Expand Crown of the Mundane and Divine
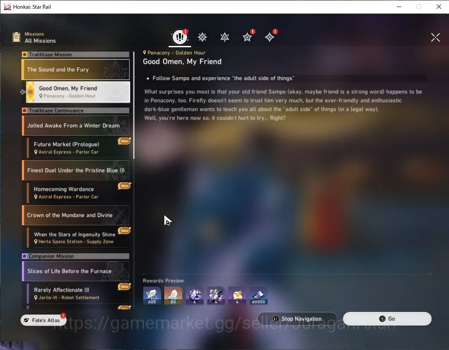Screen dimensions: 449x350 coord(76,215)
